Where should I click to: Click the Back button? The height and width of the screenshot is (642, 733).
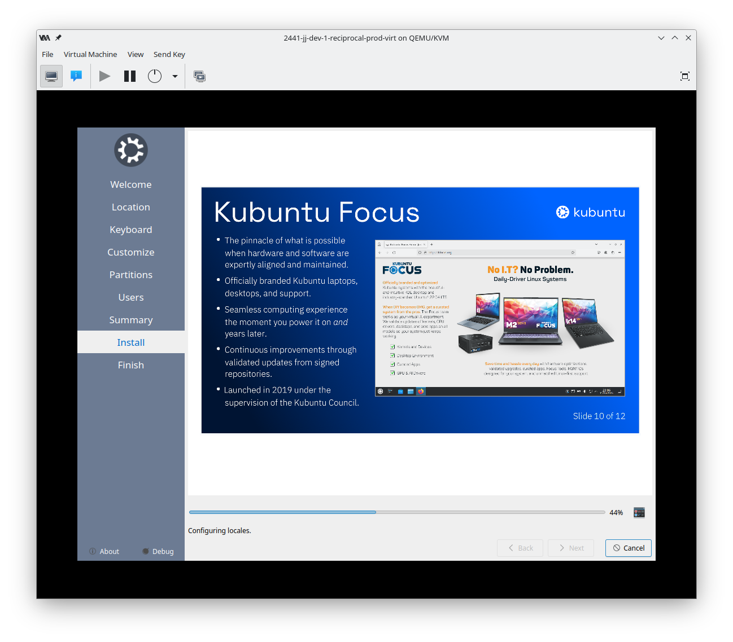(520, 548)
